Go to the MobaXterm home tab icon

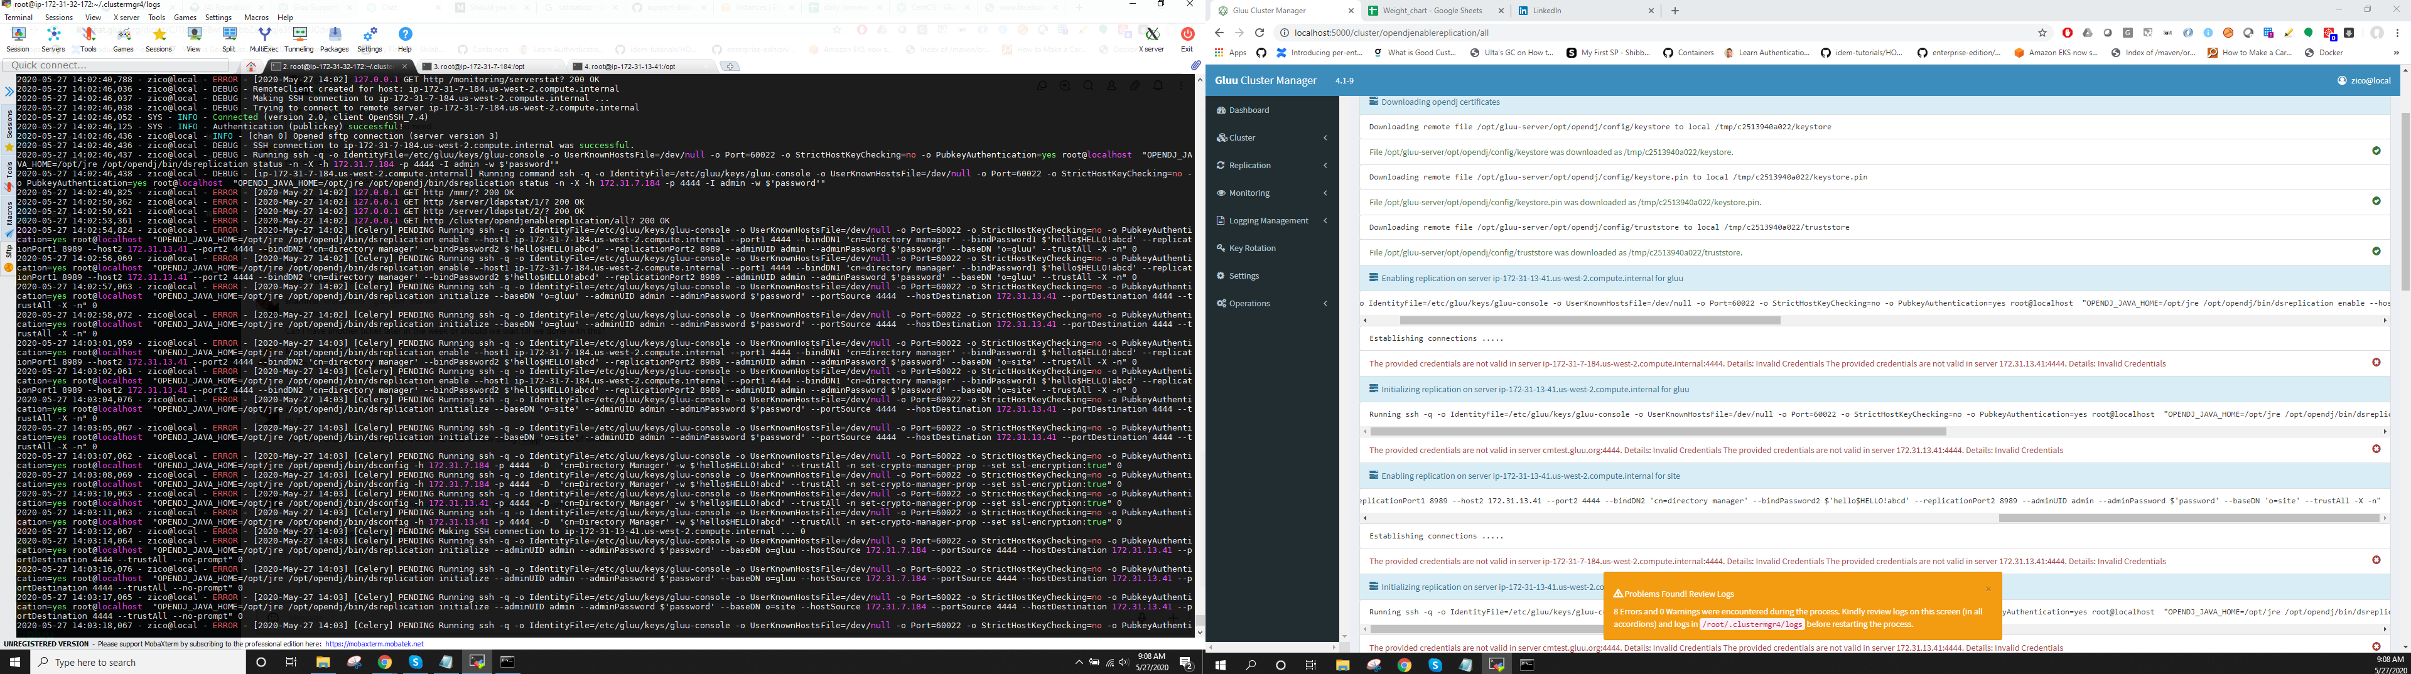(251, 67)
